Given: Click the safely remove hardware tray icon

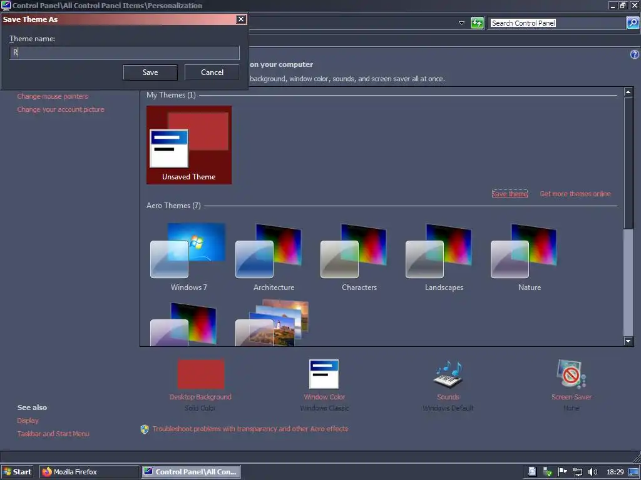Looking at the screenshot, I should (547, 472).
